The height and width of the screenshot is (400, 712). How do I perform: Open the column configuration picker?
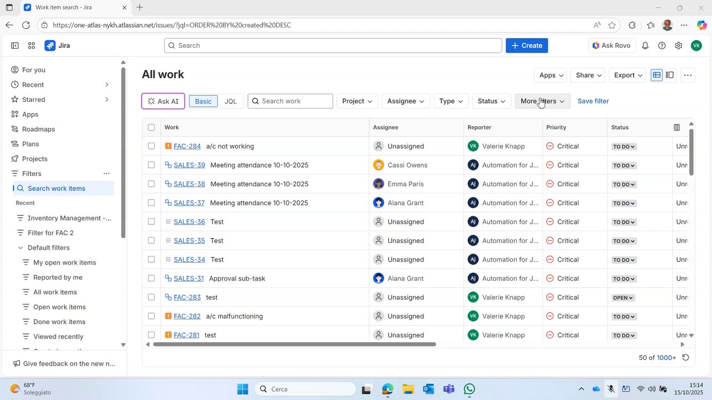coord(677,127)
